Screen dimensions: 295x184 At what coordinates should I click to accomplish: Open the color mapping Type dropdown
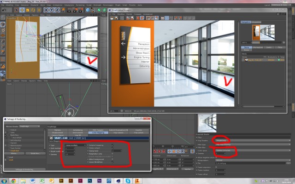click(x=76, y=145)
